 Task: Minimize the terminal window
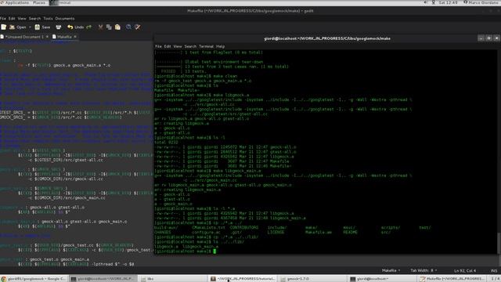pos(481,38)
